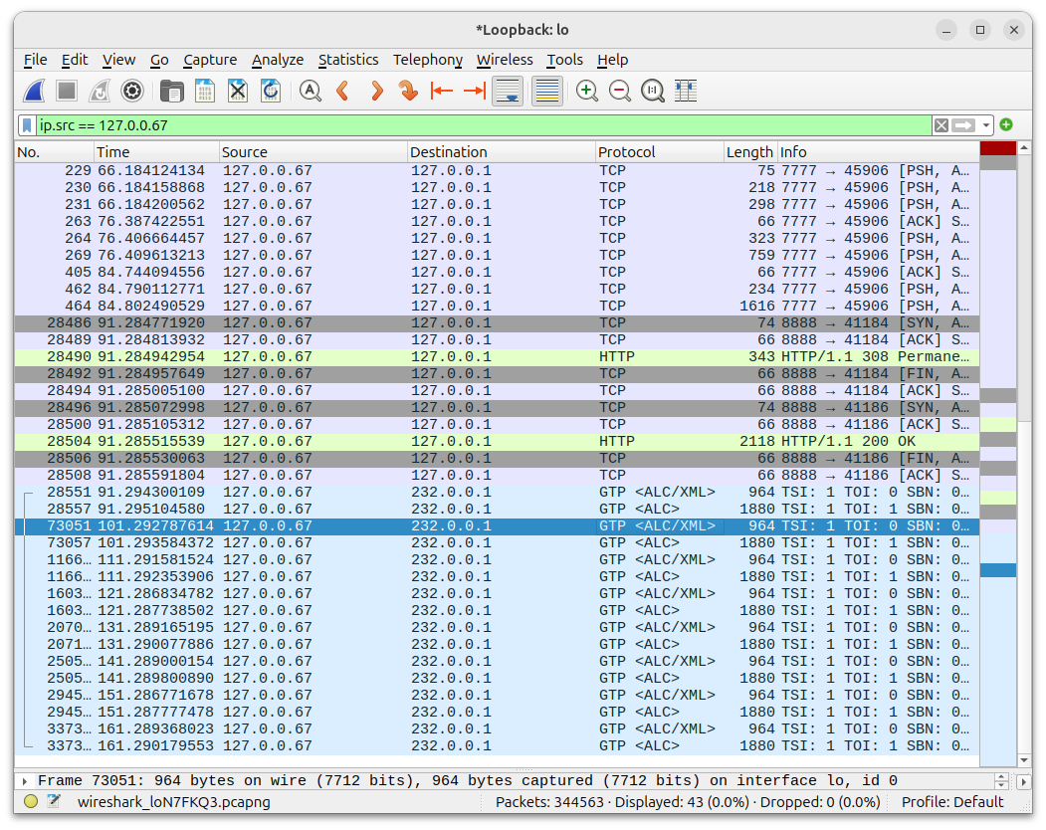Go forward in packet history
Screen dimensions: 1046x830
[375, 91]
